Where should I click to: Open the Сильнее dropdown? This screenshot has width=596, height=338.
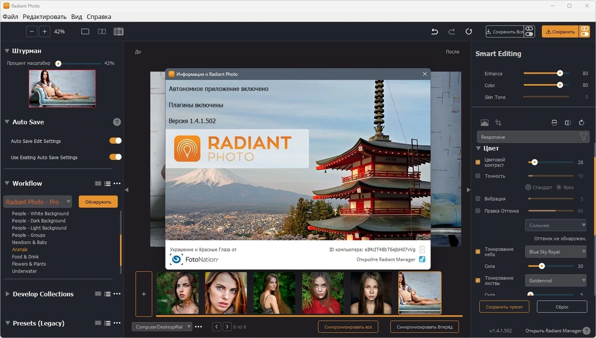click(556, 225)
